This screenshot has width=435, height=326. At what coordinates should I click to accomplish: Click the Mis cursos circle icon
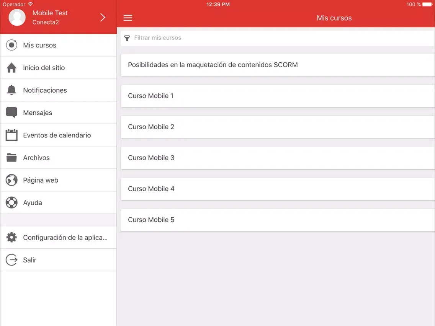tap(12, 45)
